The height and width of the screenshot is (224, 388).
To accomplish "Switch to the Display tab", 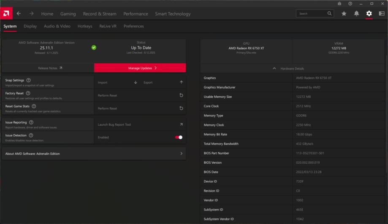I will pyautogui.click(x=30, y=26).
